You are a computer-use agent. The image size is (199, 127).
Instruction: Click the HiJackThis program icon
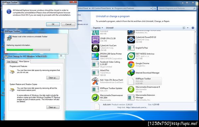coord(95,73)
